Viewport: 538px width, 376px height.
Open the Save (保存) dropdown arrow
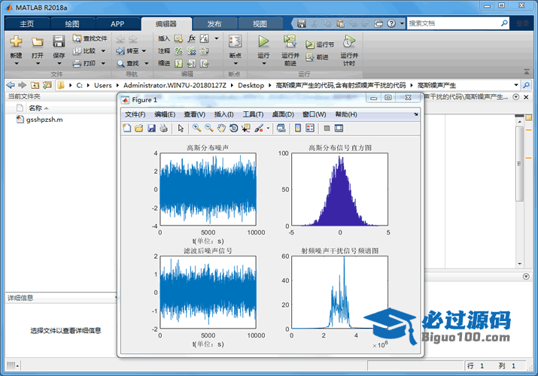pos(59,63)
